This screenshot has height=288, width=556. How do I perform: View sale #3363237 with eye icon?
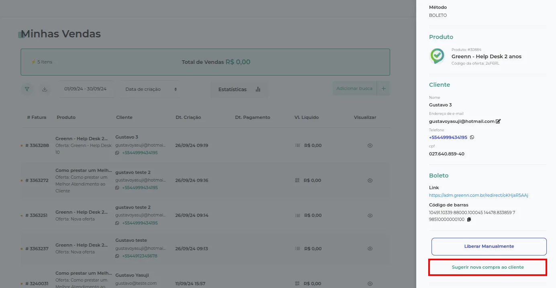coord(370,249)
